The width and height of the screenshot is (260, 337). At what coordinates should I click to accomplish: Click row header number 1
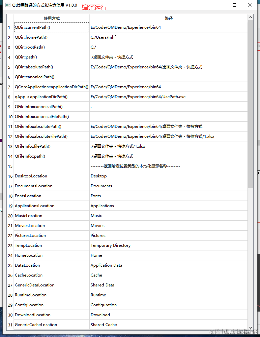10,27
